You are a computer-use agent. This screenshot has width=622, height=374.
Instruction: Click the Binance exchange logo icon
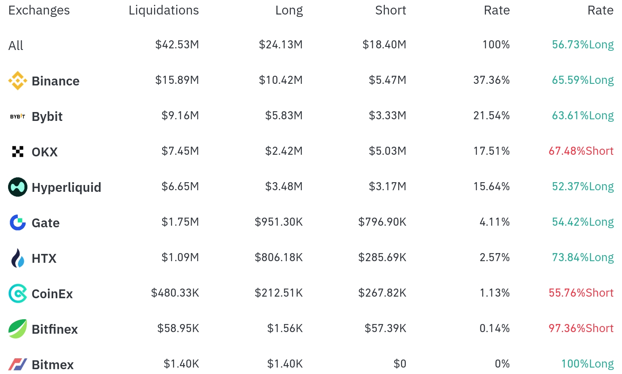[x=17, y=81]
